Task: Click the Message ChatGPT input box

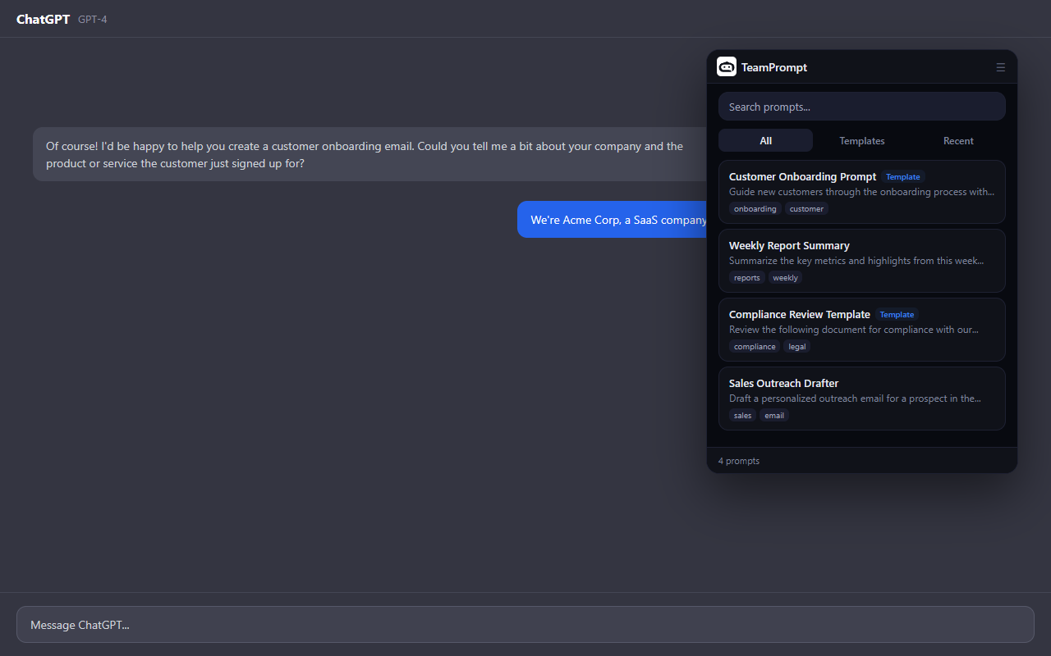Action: coord(525,625)
